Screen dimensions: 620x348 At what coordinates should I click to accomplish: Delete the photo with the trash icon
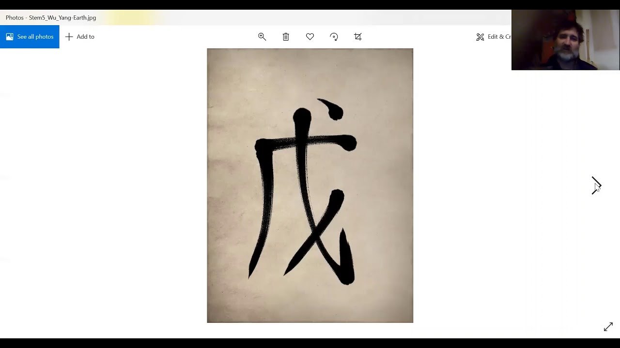pos(286,37)
